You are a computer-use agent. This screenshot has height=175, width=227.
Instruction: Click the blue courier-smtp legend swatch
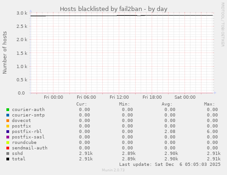click(8, 115)
